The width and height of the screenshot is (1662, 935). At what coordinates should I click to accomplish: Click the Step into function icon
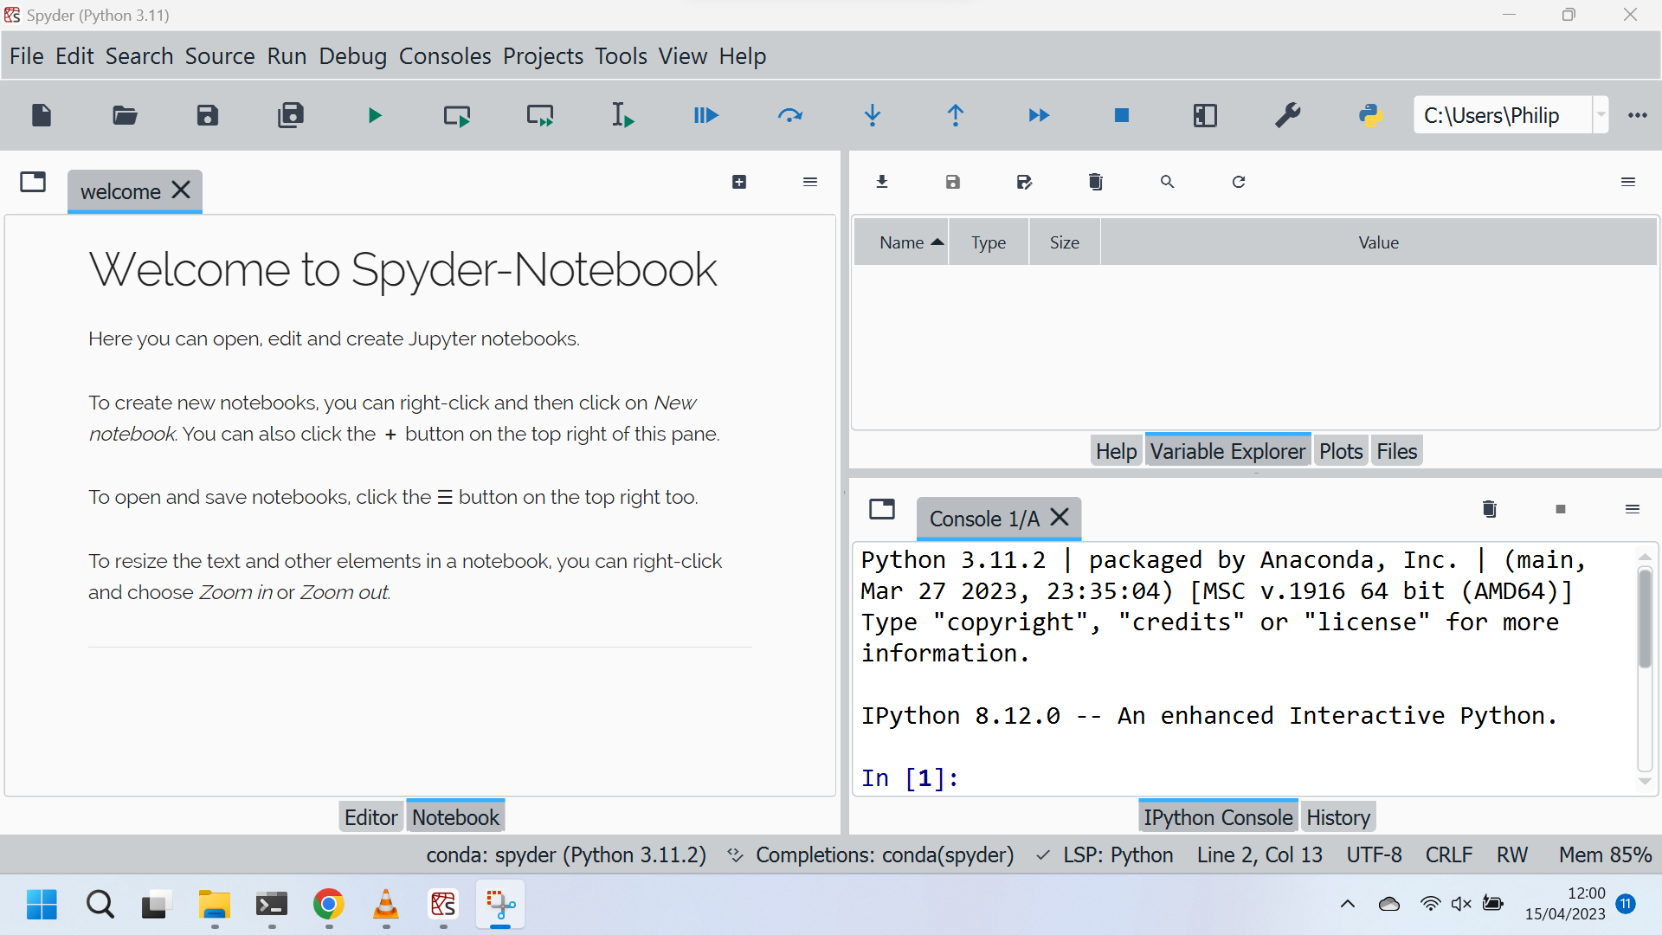pos(872,115)
